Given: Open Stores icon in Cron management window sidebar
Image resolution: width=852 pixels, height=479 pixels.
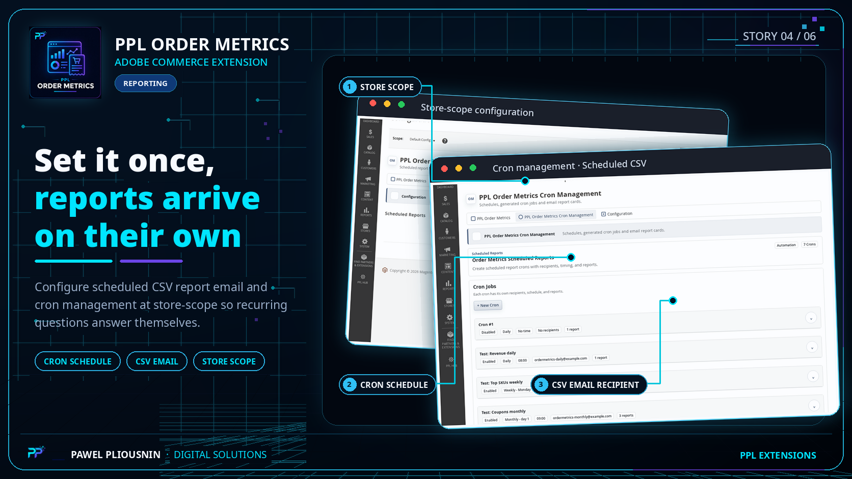Looking at the screenshot, I should [449, 302].
